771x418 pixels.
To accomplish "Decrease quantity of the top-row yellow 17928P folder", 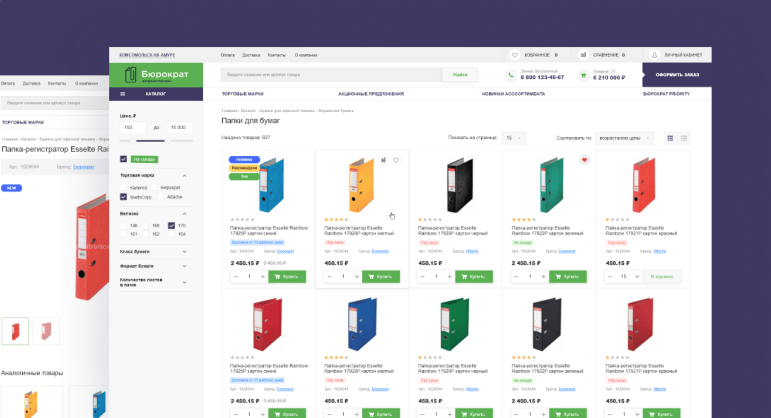I will tap(329, 276).
